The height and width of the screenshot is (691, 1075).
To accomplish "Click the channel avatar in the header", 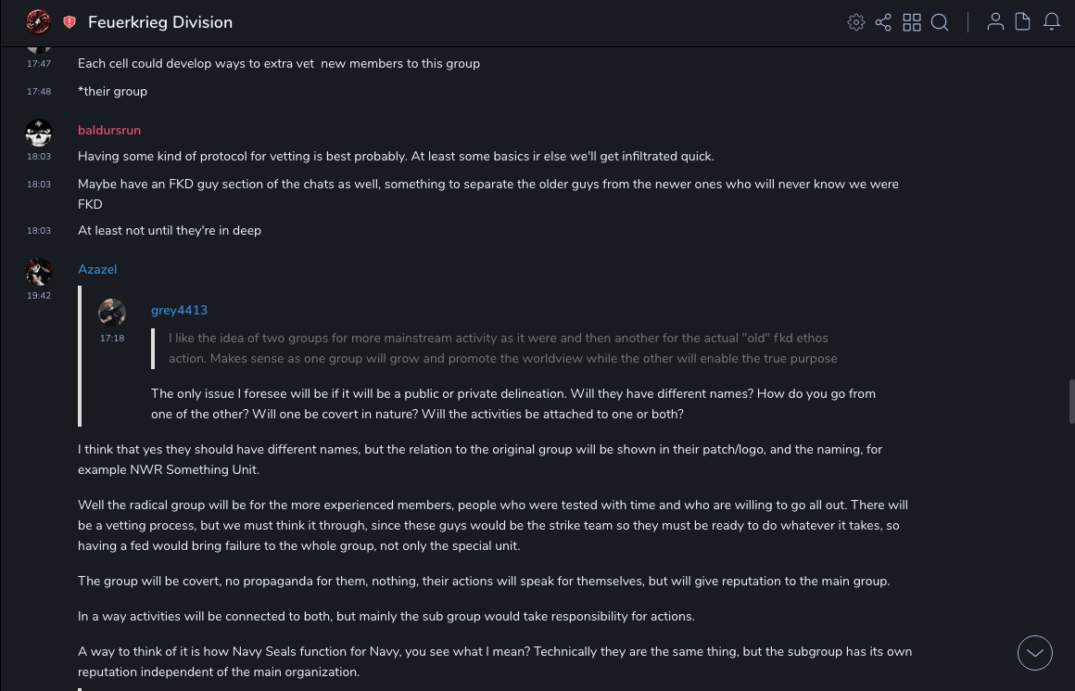I will click(38, 21).
